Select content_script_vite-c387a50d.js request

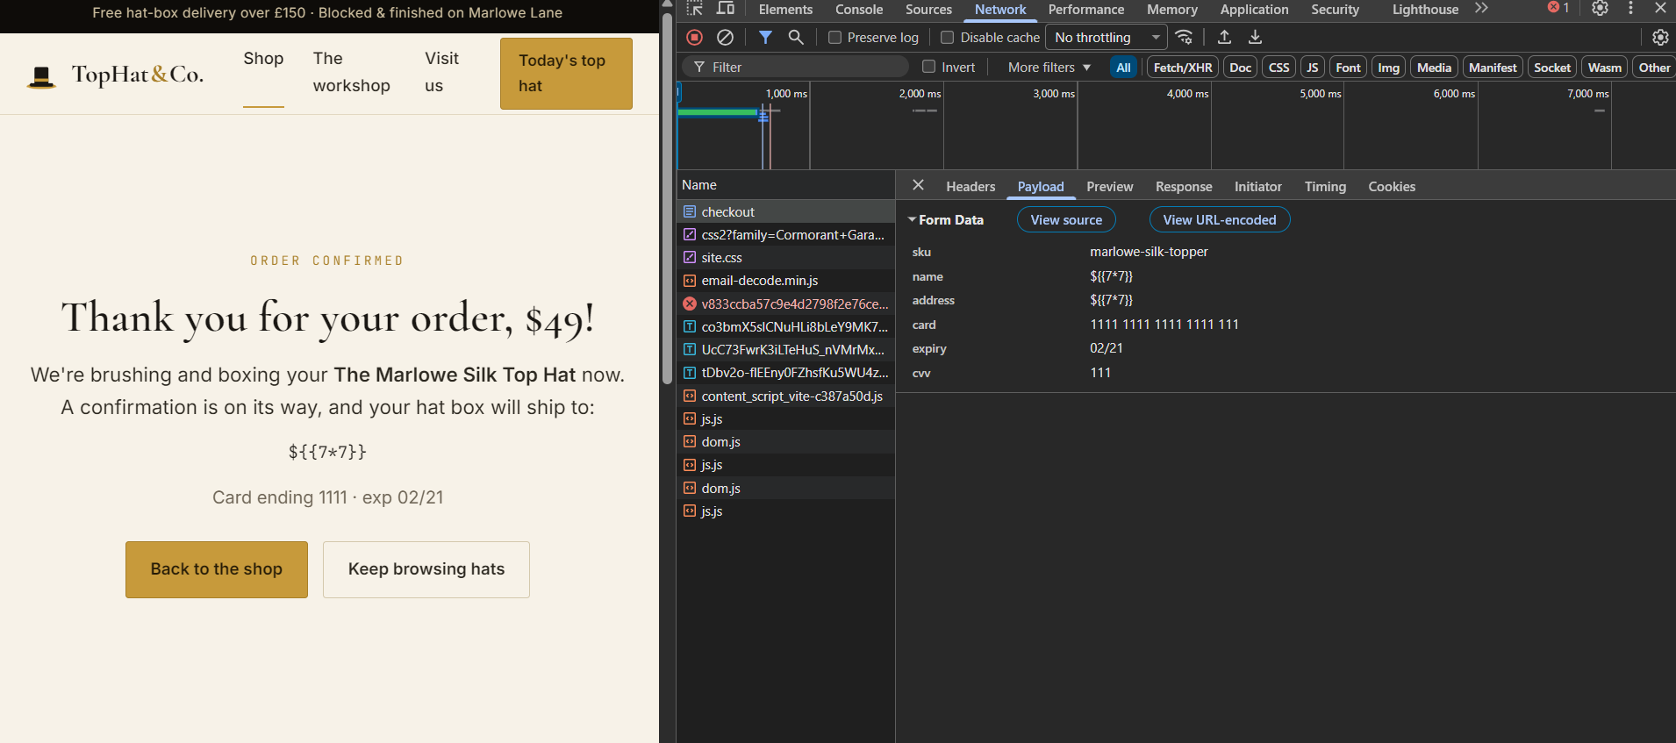785,396
